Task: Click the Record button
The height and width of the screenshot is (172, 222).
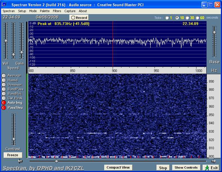Action: coord(79,18)
